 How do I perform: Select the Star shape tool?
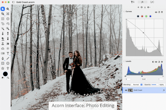coord(3,68)
